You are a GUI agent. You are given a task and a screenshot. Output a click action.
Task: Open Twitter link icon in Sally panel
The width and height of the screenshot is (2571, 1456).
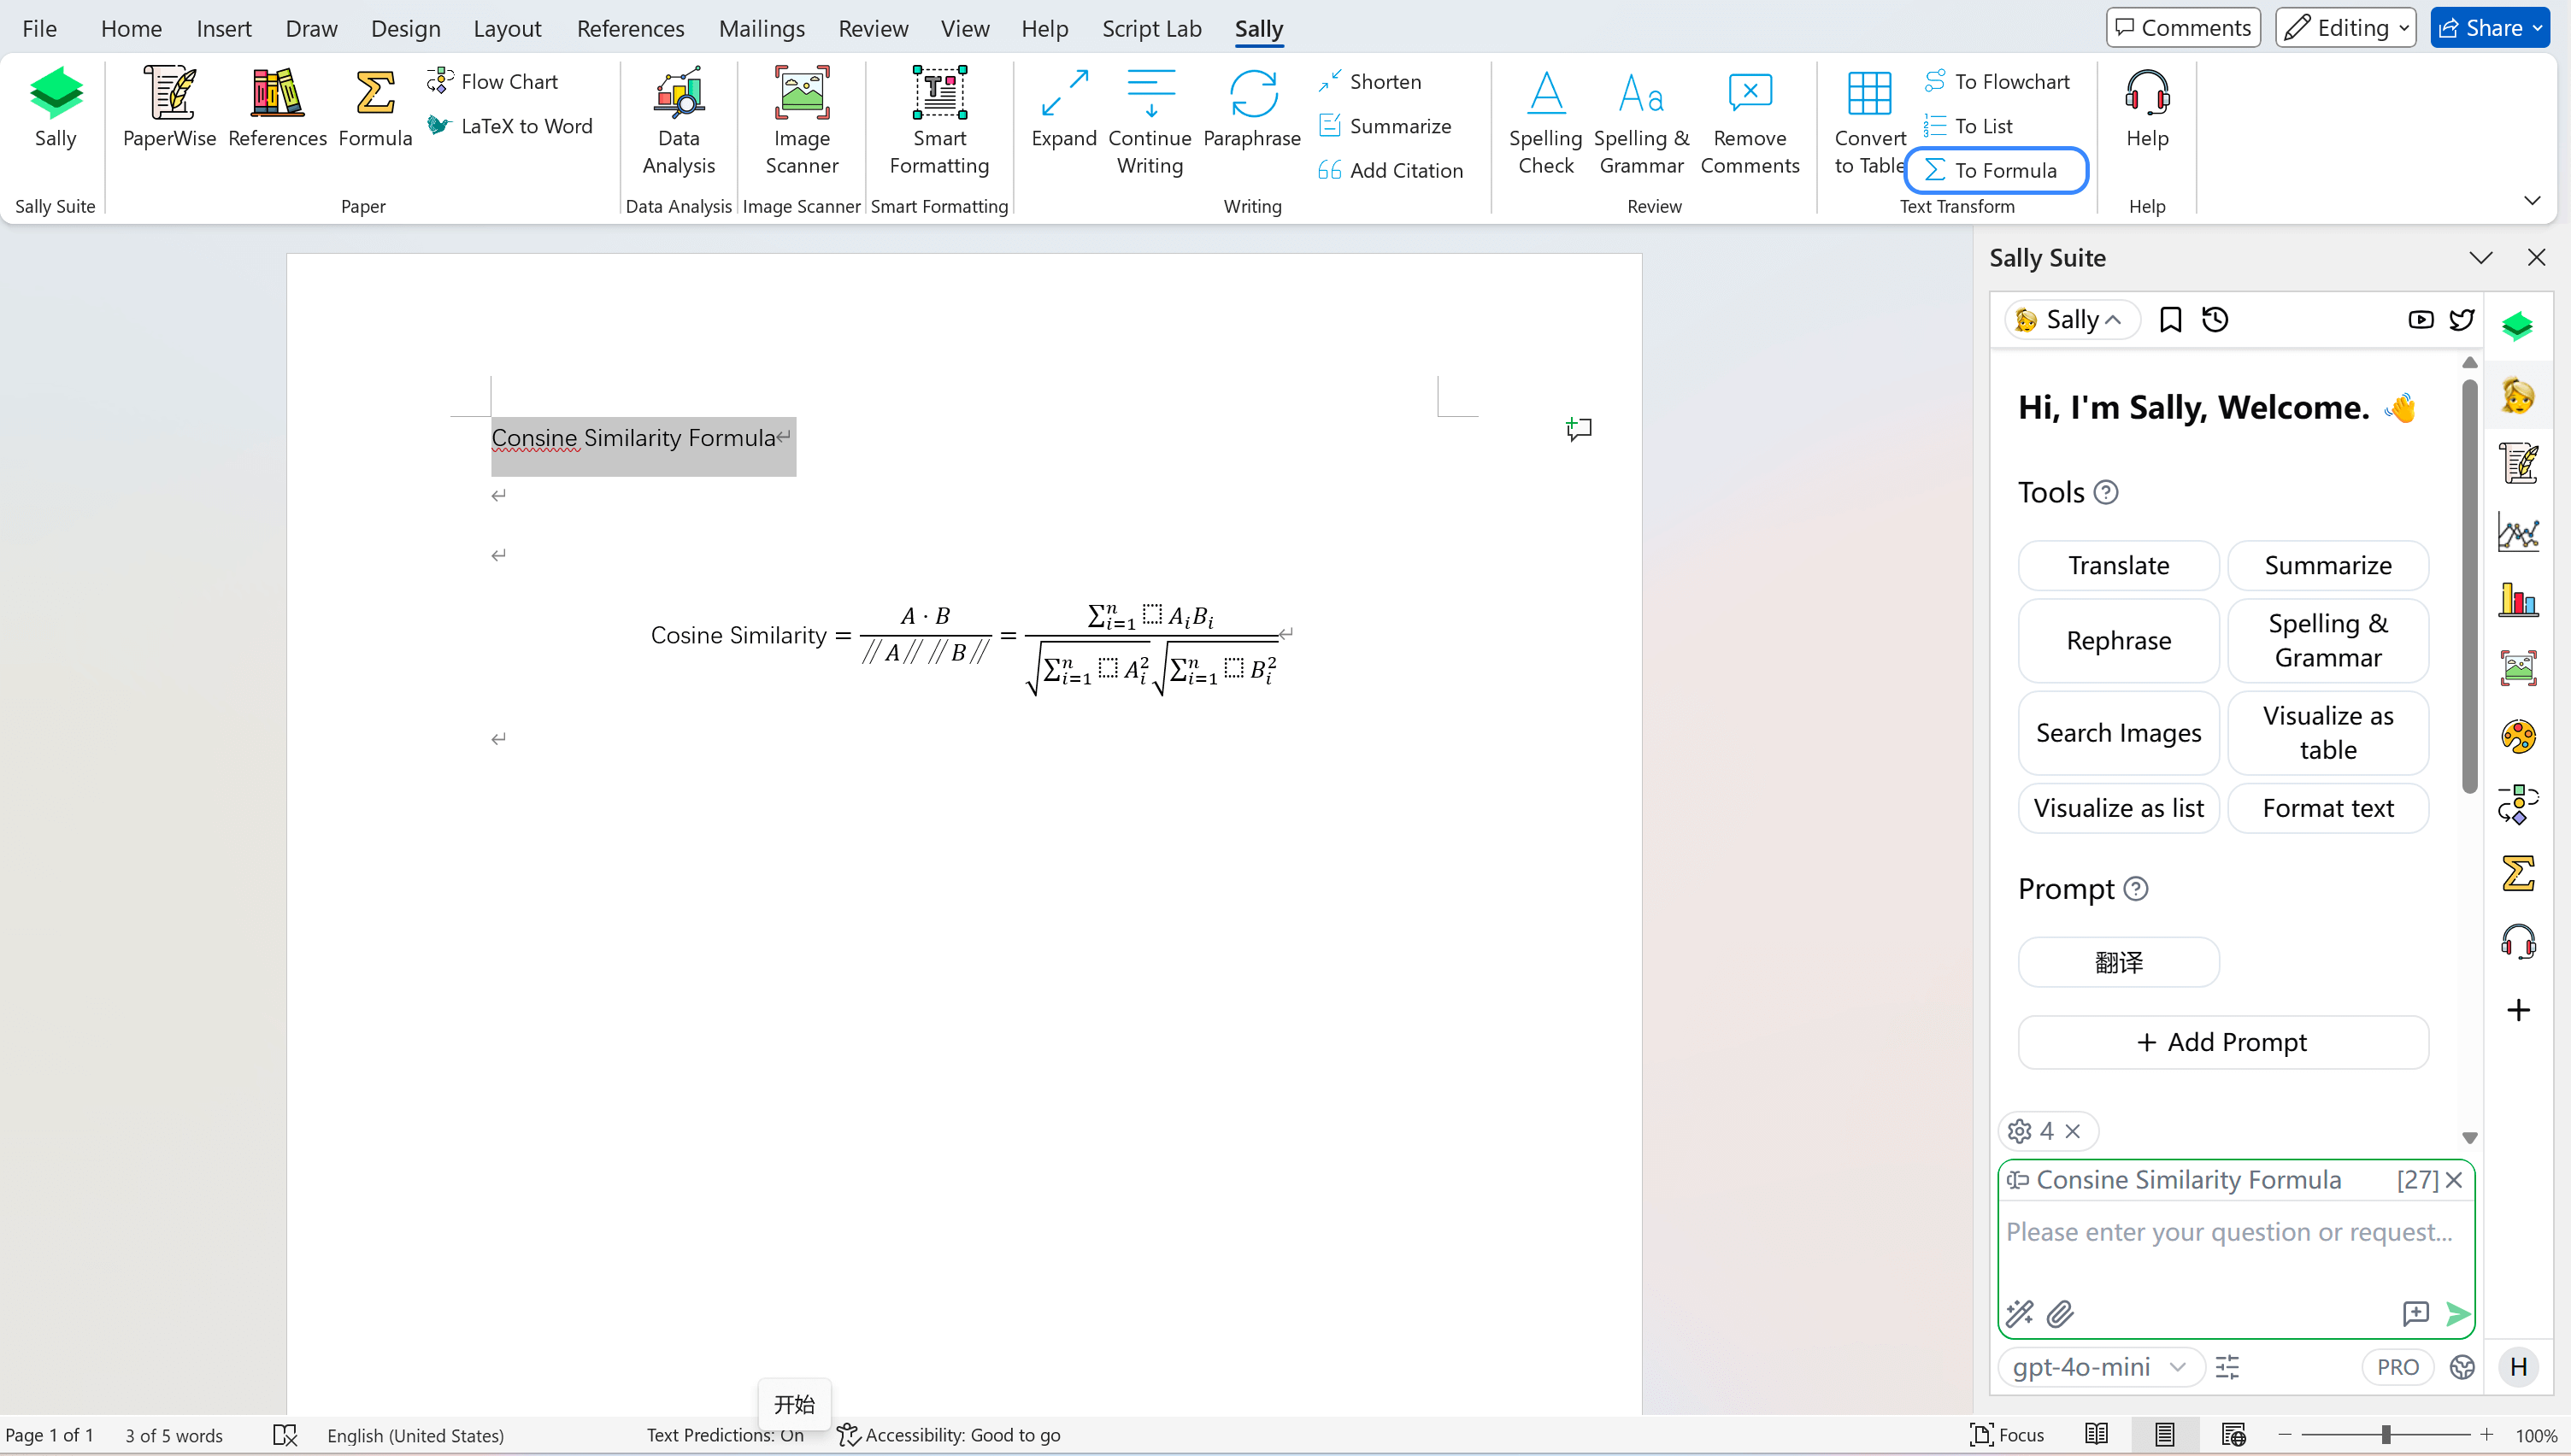click(2462, 319)
